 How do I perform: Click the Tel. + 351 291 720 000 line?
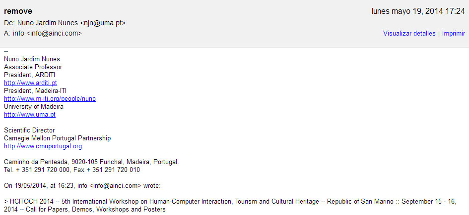pos(72,170)
